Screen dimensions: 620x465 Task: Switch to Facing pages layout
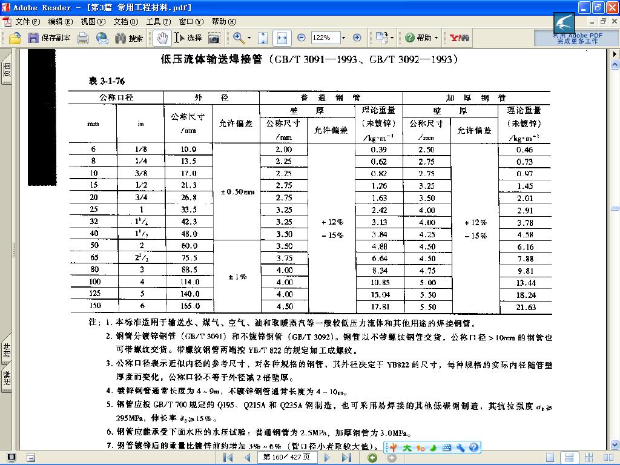click(x=608, y=458)
